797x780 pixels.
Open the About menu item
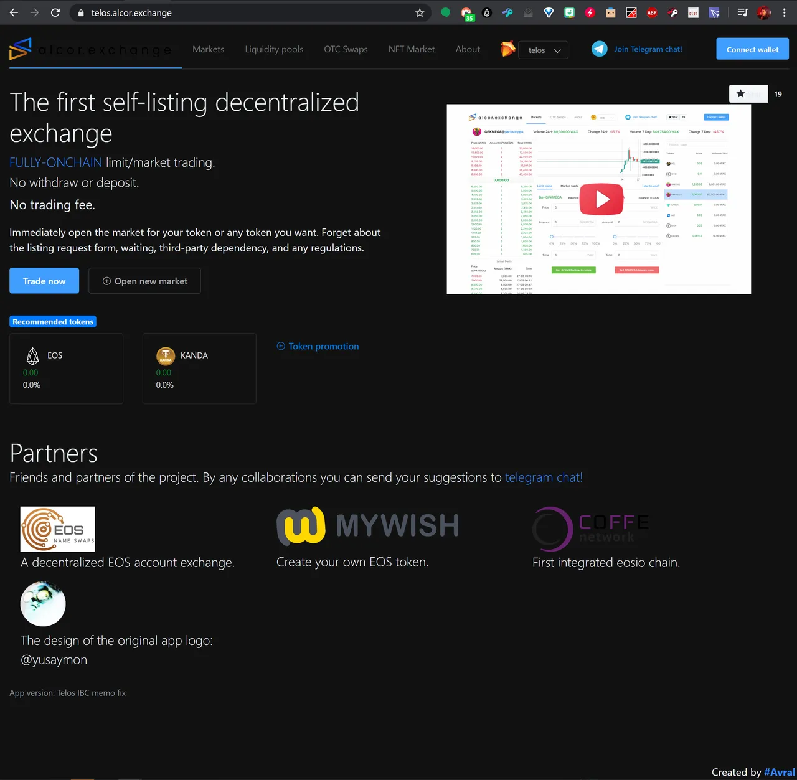pos(468,49)
